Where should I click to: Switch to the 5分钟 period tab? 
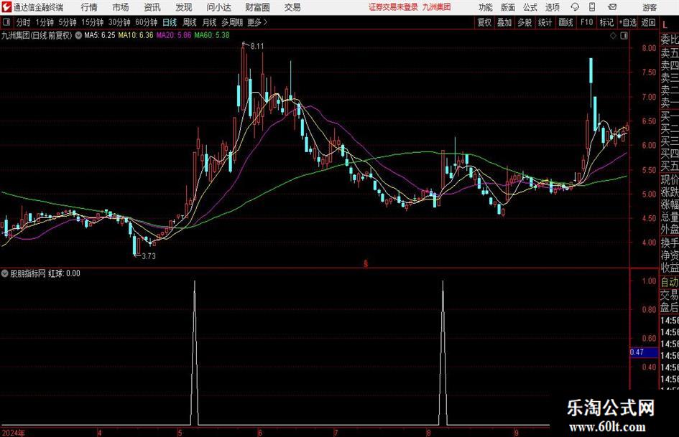click(x=67, y=22)
